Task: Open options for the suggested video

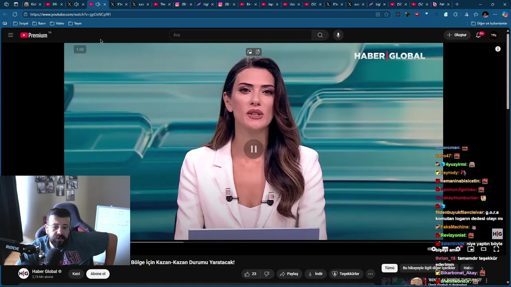Action: pyautogui.click(x=486, y=281)
